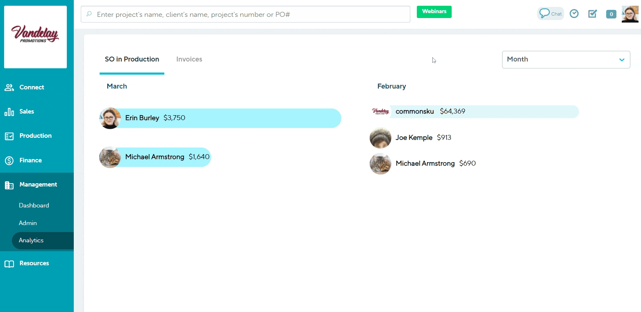
Task: Click the Finance dollar icon
Action: coord(9,161)
